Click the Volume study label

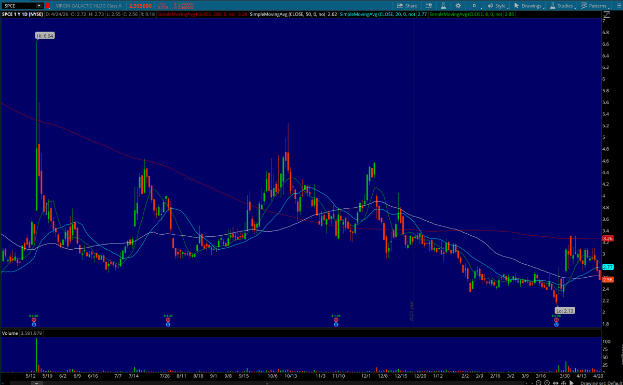point(10,333)
